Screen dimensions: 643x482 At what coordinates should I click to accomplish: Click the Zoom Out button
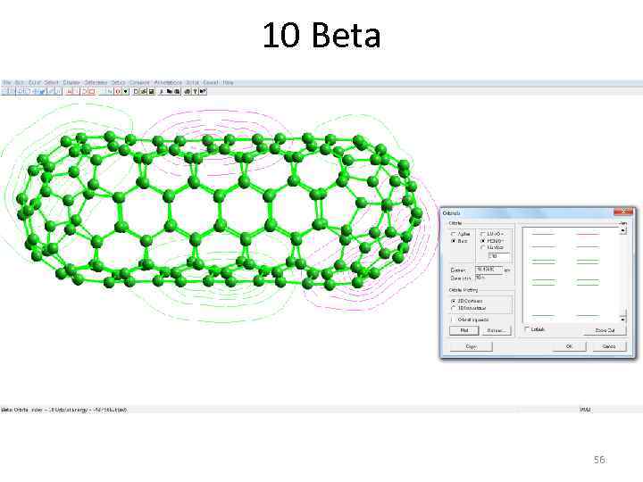605,330
